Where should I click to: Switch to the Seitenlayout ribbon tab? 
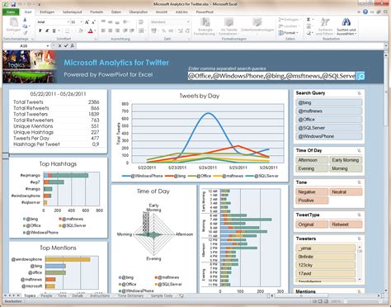(x=72, y=12)
